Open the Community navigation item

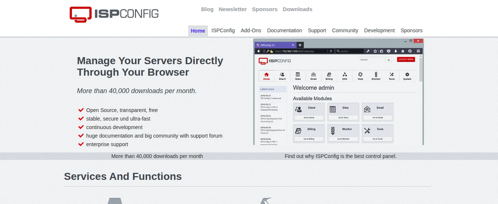345,30
